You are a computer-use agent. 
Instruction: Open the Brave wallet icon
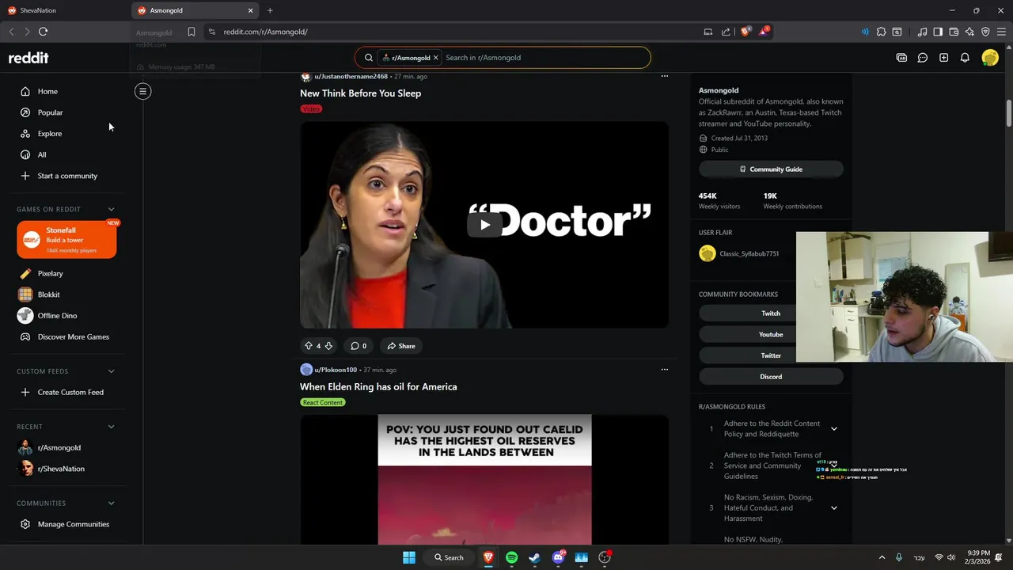pos(954,32)
